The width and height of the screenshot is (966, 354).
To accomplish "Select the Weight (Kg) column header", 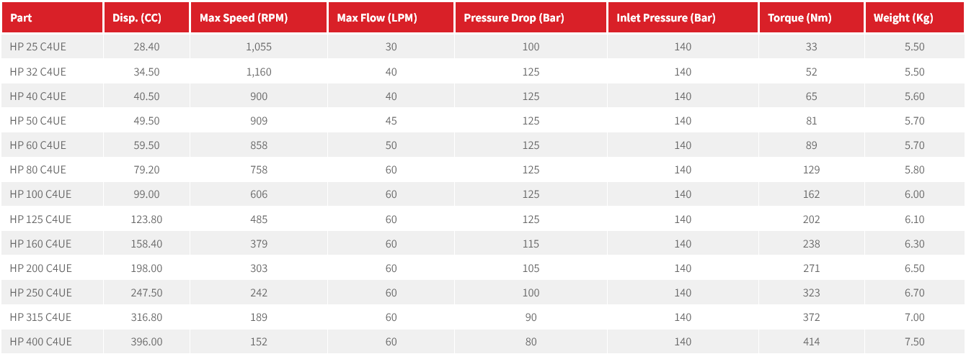I will [903, 18].
